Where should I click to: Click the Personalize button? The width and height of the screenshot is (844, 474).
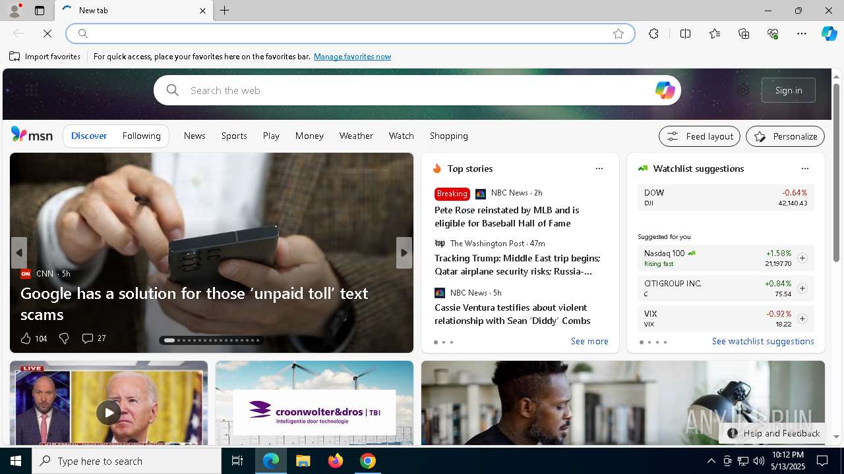[785, 136]
